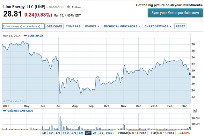The image size is (204, 136).
Task: Open the Events dropdown
Action: [x=92, y=26]
